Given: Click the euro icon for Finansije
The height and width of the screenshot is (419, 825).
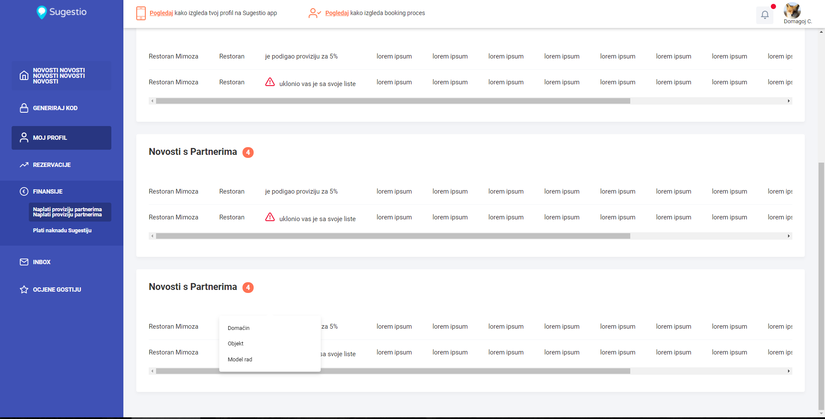Looking at the screenshot, I should [x=24, y=191].
